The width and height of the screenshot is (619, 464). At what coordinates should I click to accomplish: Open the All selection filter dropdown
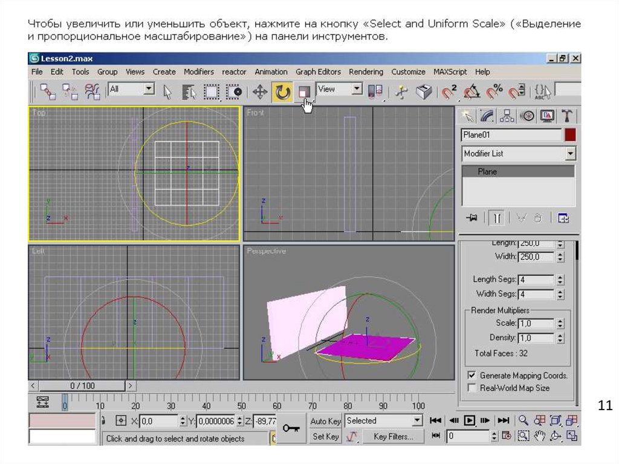point(149,90)
